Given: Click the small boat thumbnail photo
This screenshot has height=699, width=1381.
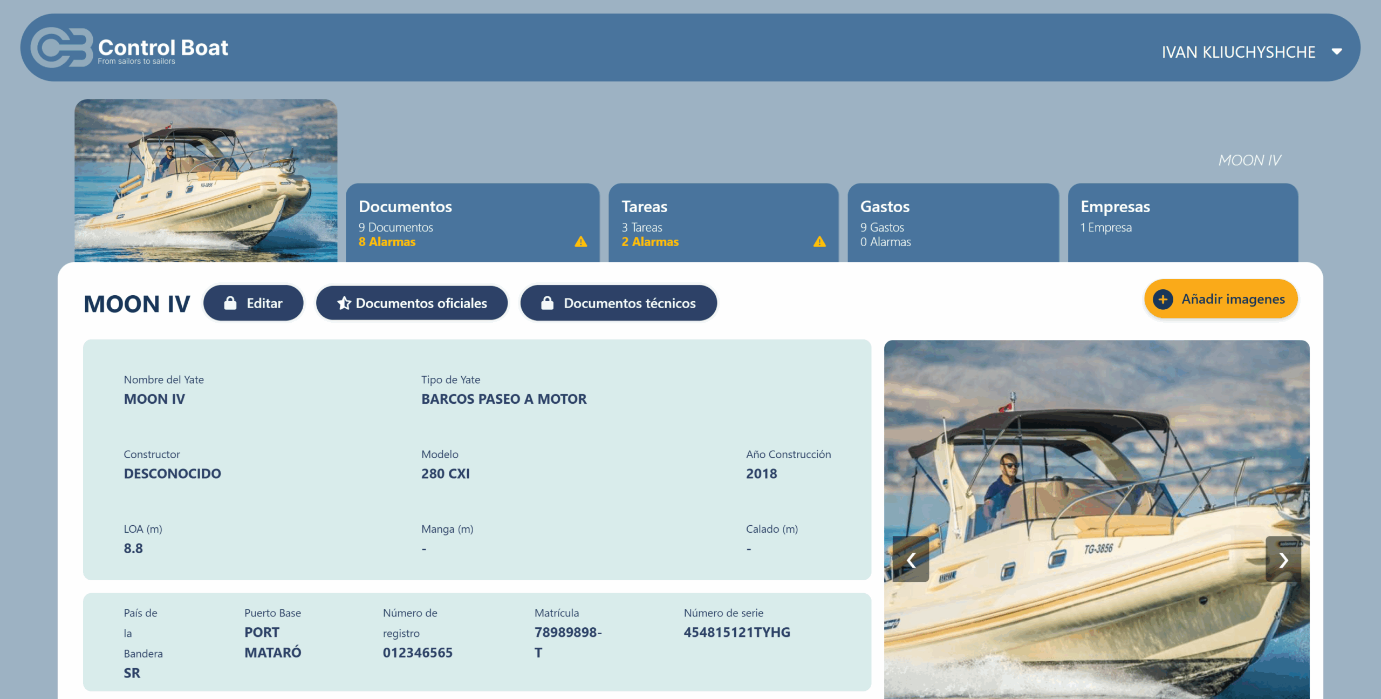Looking at the screenshot, I should point(206,180).
